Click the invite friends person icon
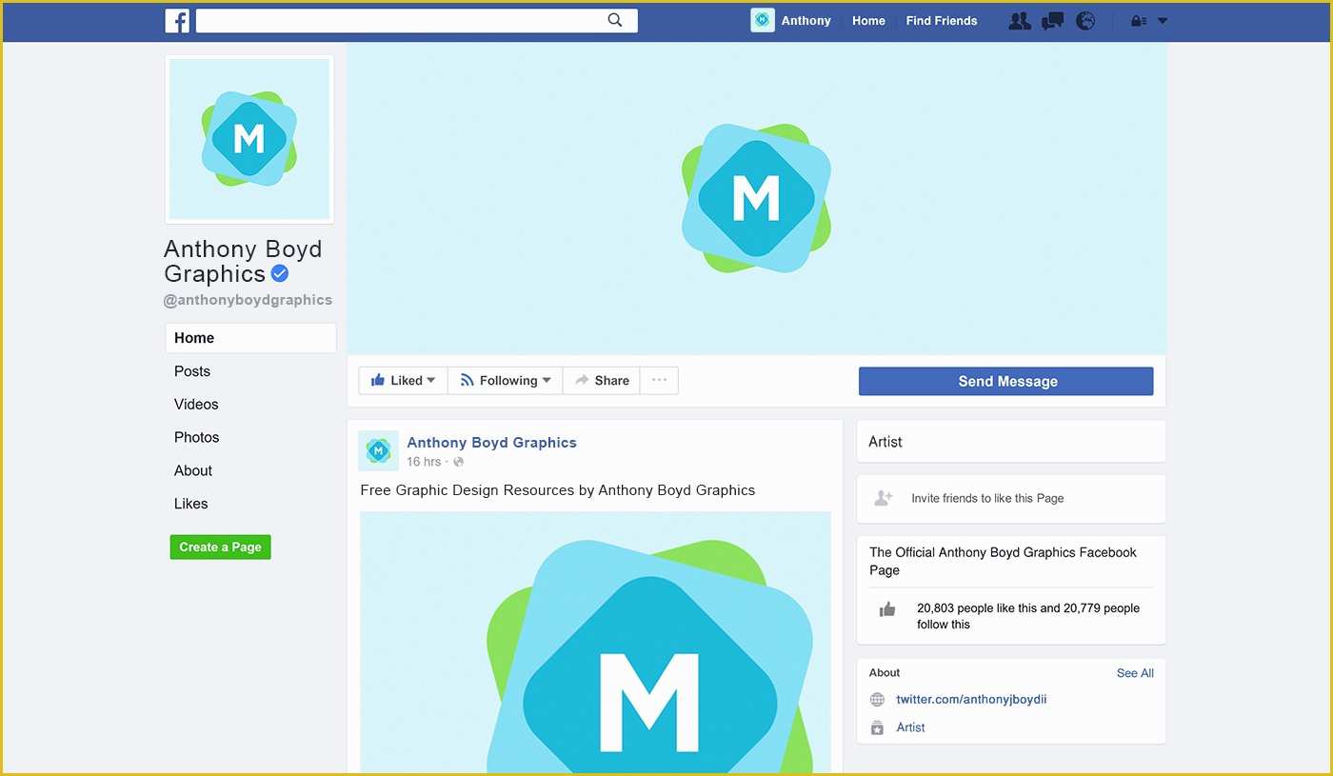Screen dimensions: 1333x776 coord(884,498)
